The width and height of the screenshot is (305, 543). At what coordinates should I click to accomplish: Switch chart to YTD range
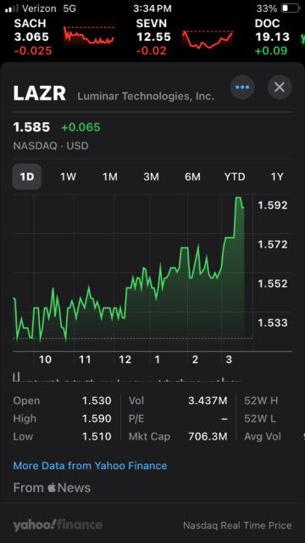coord(235,177)
